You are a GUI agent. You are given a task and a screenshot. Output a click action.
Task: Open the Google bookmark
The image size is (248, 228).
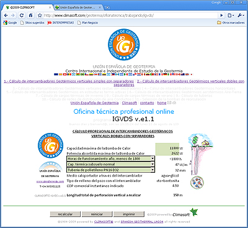[10, 22]
